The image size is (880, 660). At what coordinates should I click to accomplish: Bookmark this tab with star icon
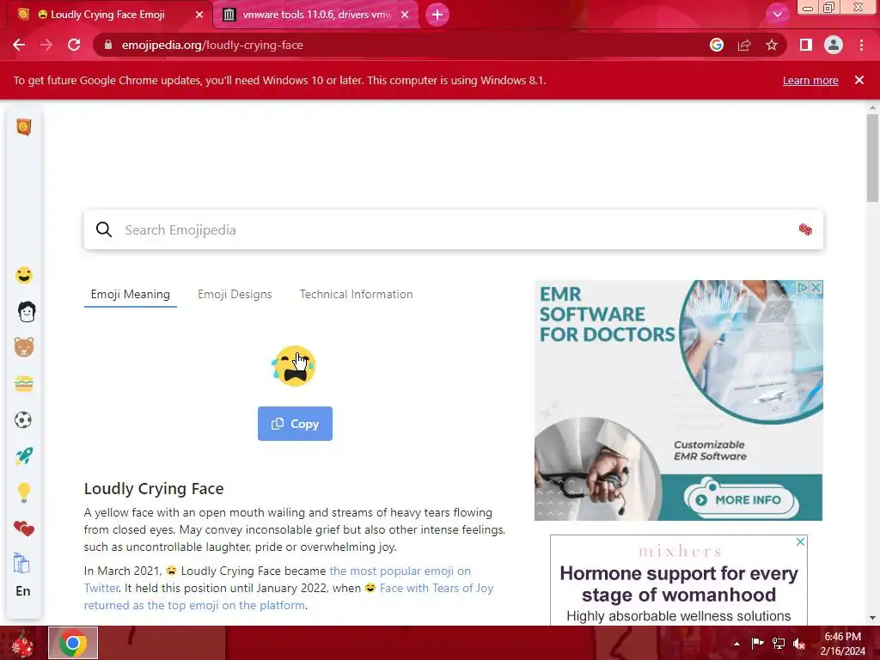[772, 45]
